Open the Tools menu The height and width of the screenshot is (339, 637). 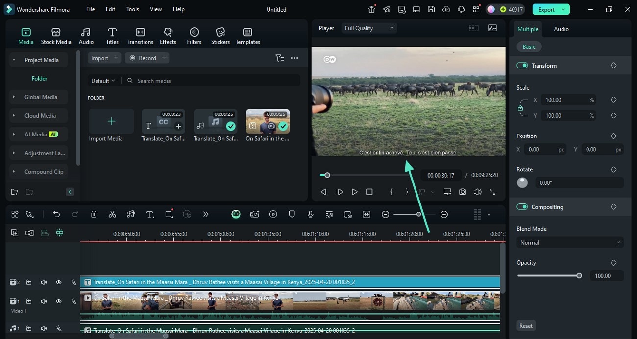133,9
